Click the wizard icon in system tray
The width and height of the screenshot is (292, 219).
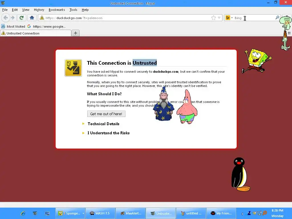(249, 213)
